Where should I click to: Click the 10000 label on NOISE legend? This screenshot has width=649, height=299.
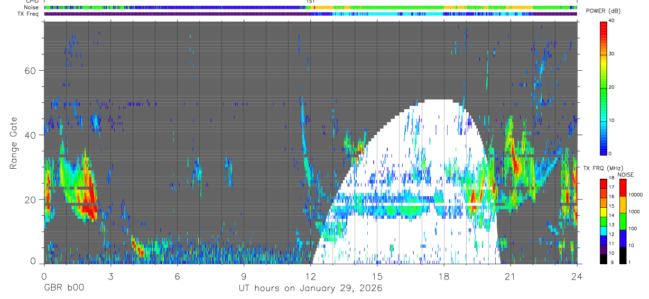(x=636, y=195)
